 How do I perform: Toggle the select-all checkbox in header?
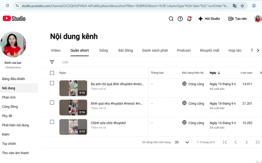coord(52,73)
